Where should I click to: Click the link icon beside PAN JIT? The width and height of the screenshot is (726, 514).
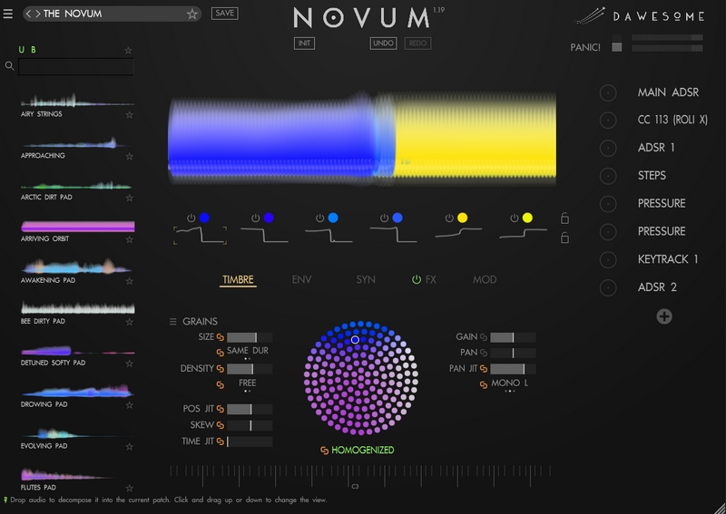(484, 368)
